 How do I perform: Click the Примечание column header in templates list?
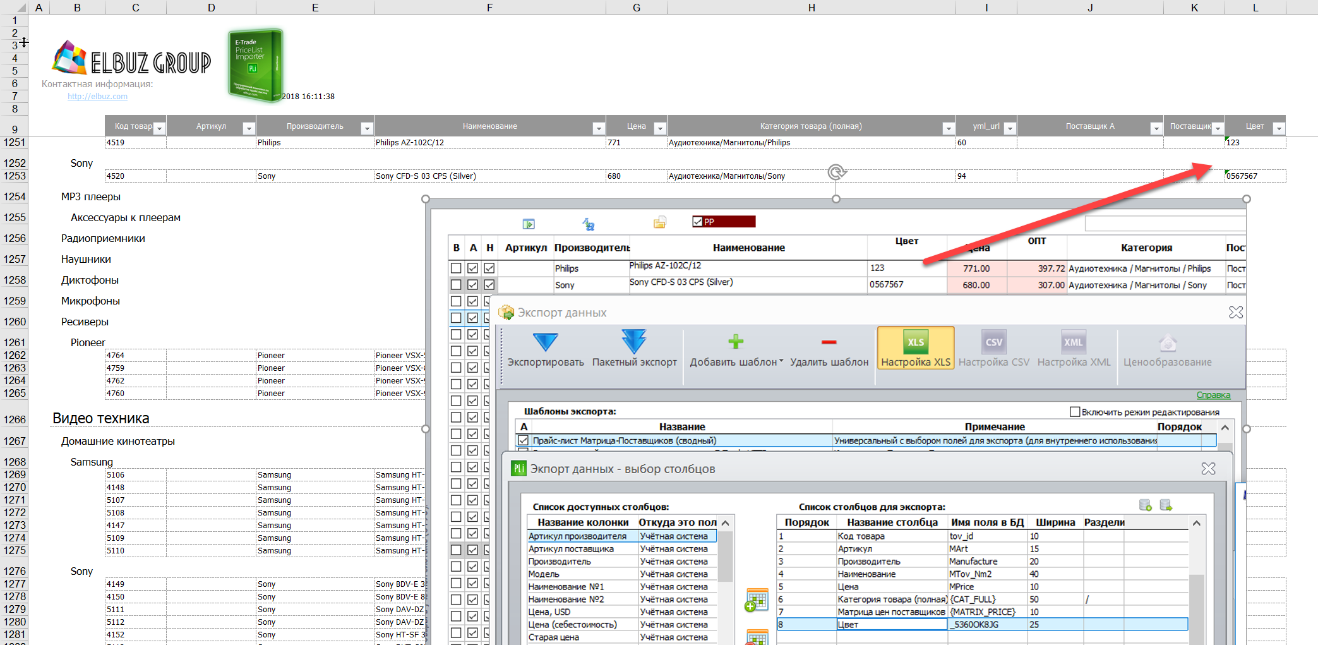point(995,426)
